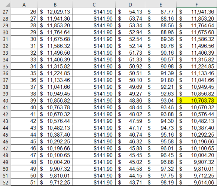Select row 33 header
Image resolution: width=217 pixels, height=186 pixels.
[5, 53]
